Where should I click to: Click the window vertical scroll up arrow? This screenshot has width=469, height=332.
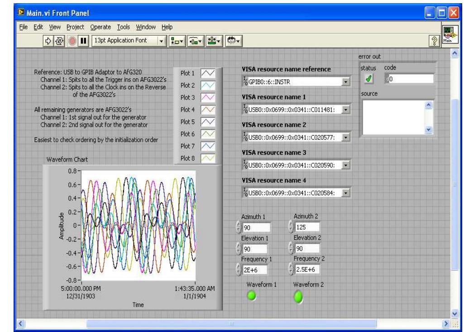(455, 53)
